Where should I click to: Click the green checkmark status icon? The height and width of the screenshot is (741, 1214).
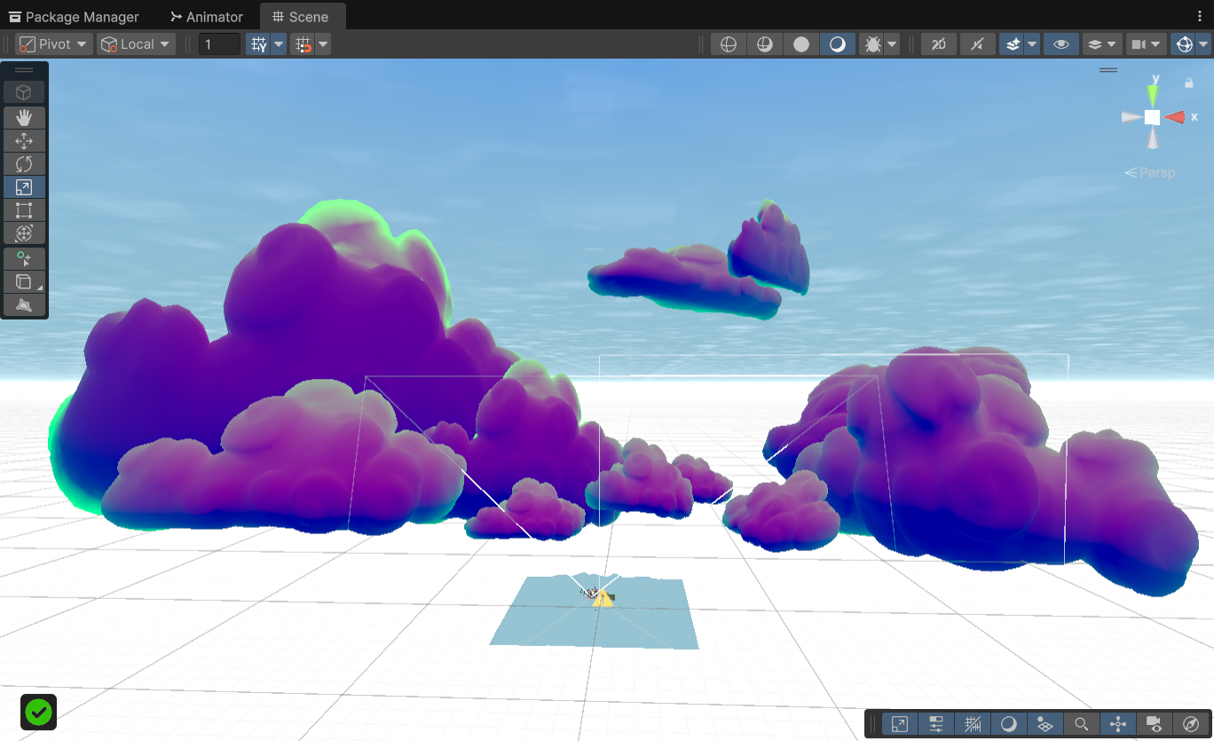tap(38, 712)
